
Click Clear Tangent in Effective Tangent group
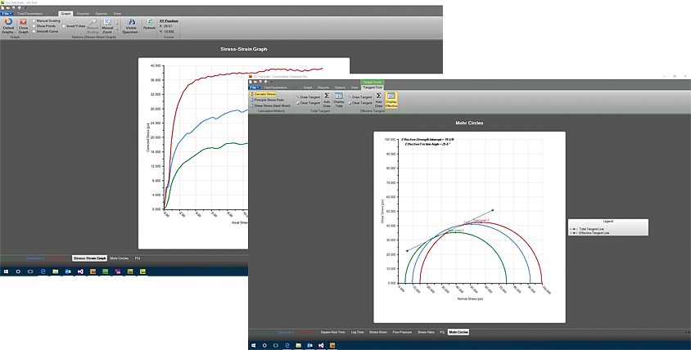coord(359,102)
